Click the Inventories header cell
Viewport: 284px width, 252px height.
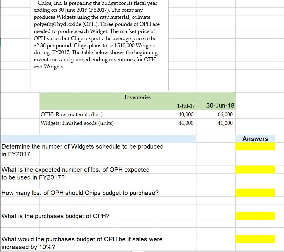(x=137, y=97)
